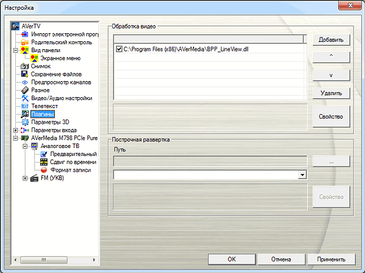This screenshot has width=365, height=273.
Task: Open Видео/Аудио настройки page
Action: pyautogui.click(x=61, y=98)
